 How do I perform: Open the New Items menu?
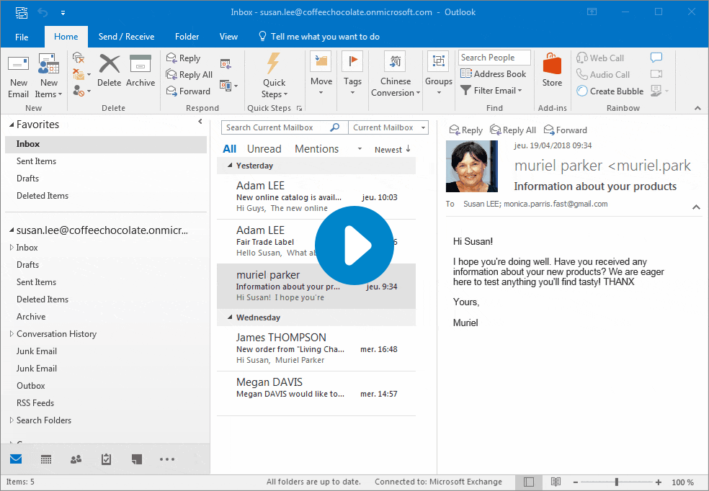click(x=48, y=76)
